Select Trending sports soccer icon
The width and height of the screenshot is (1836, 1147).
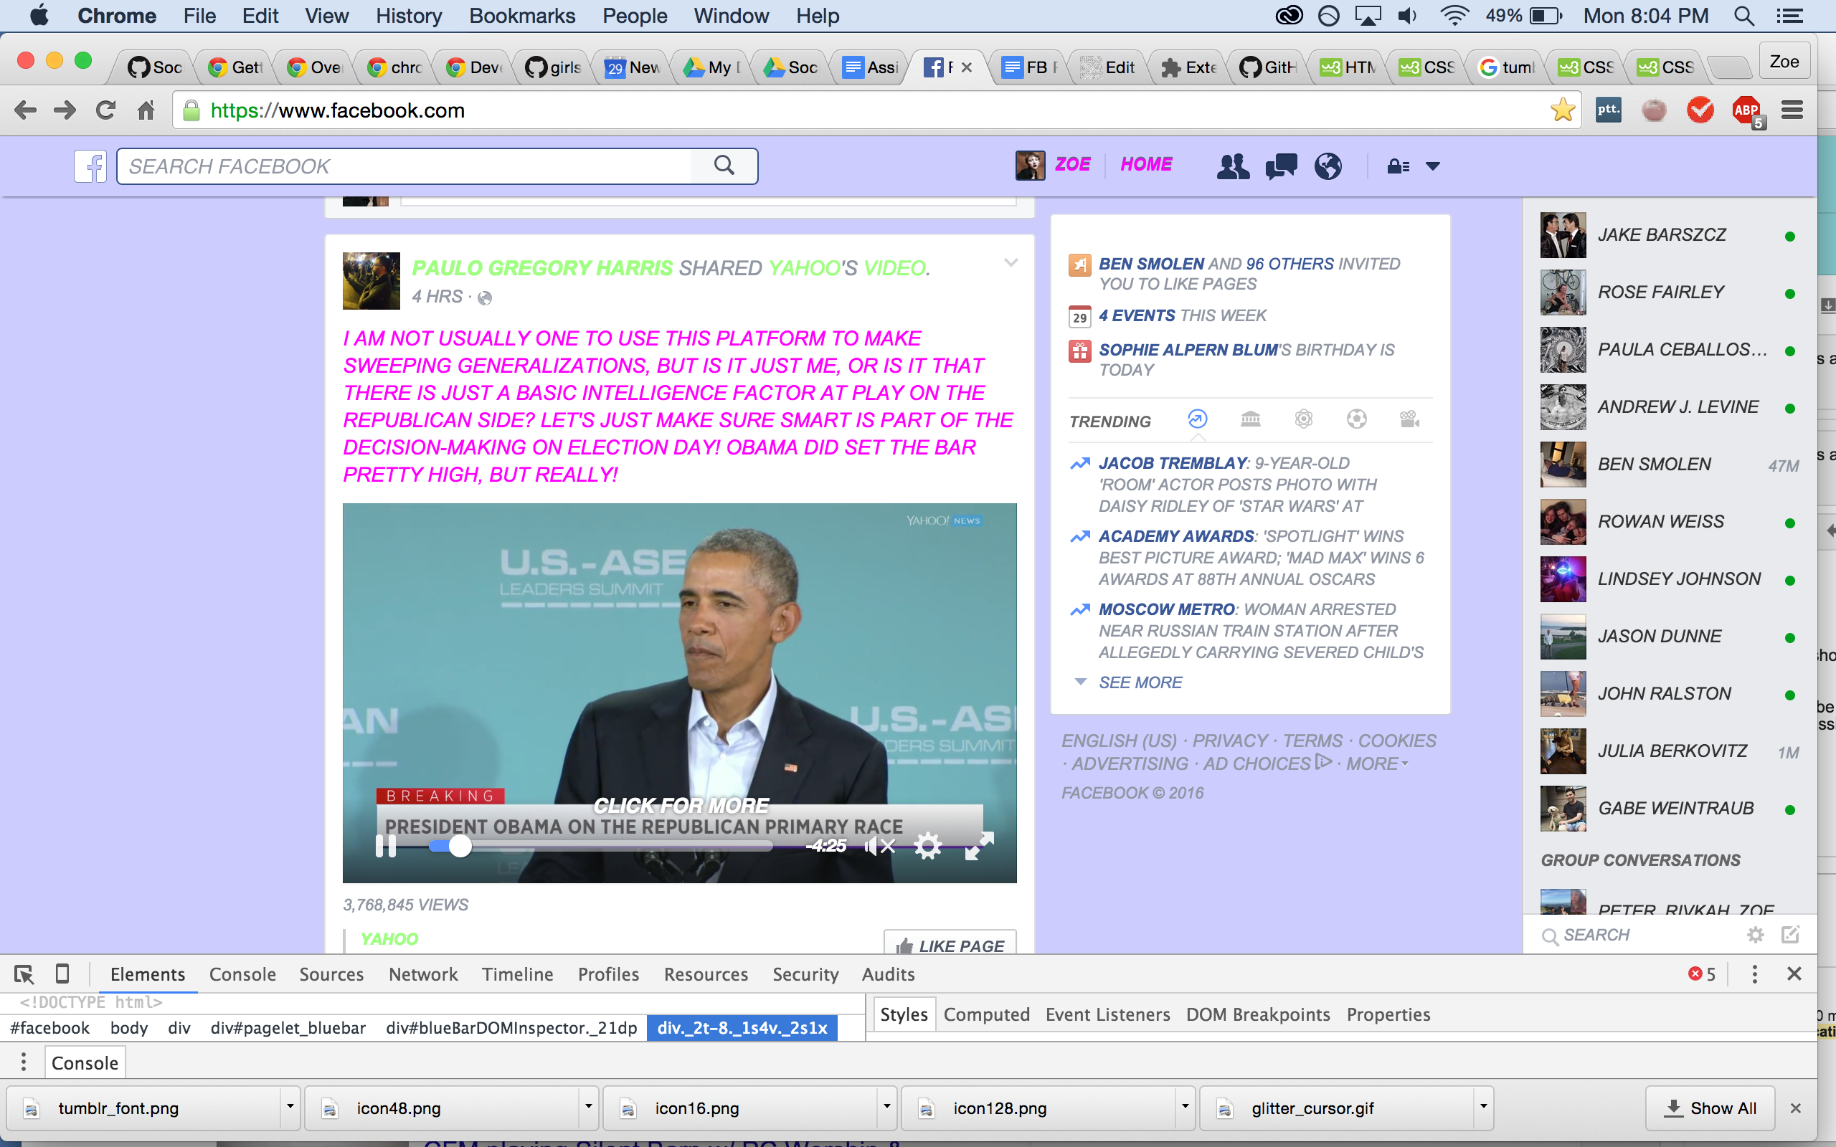point(1356,419)
